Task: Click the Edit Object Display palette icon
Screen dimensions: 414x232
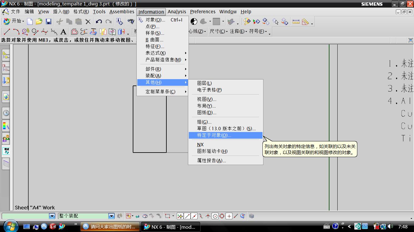Action: pyautogui.click(x=247, y=21)
